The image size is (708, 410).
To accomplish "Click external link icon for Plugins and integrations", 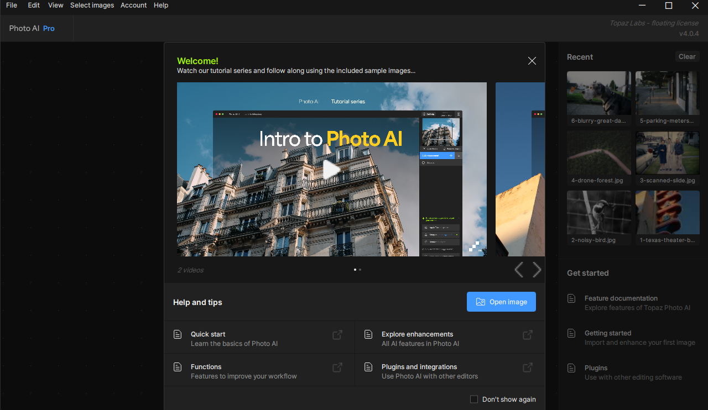I will [x=528, y=367].
